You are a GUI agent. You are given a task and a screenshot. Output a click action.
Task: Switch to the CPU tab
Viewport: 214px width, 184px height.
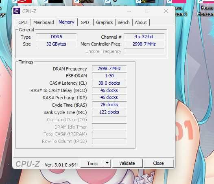click(22, 22)
